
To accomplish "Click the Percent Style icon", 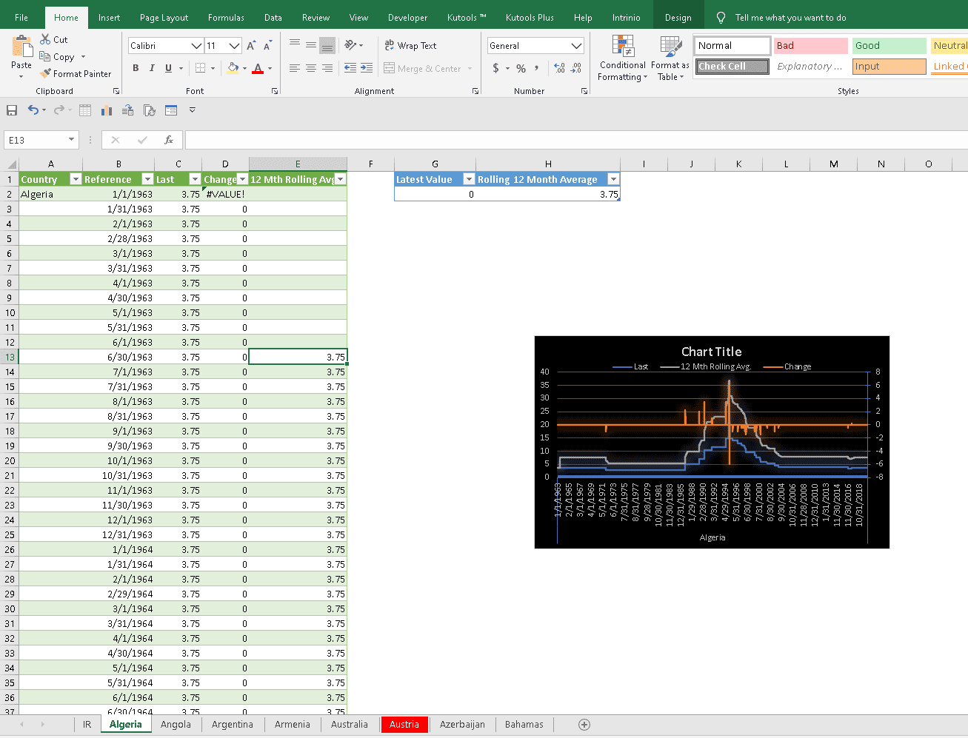I will 521,69.
